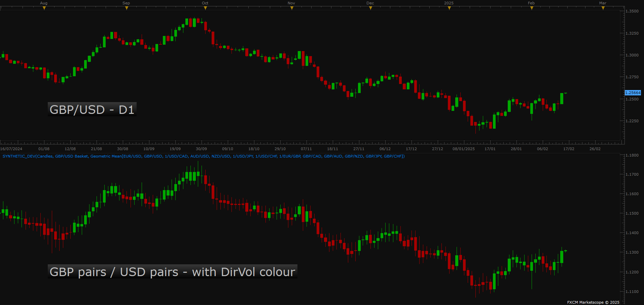
Task: Click the 1.1700 value on lower scale
Action: point(632,174)
